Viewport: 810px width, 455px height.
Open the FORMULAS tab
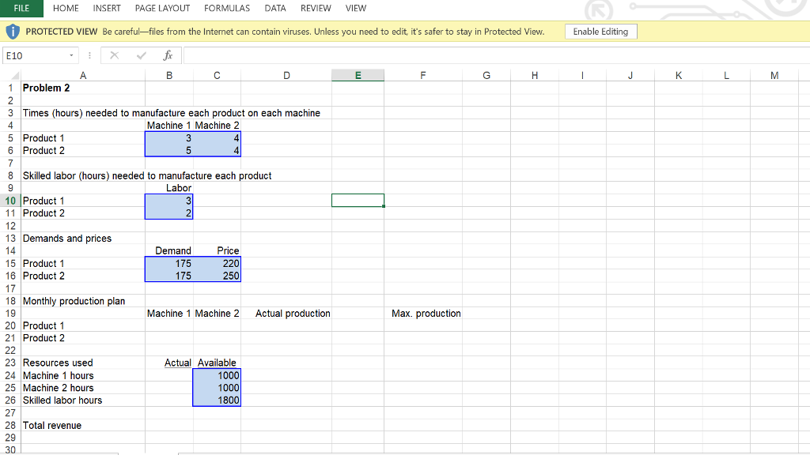click(227, 8)
